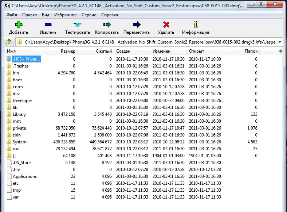Expand the address path dropdown arrow
This screenshot has height=212, width=287.
pyautogui.click(x=279, y=42)
